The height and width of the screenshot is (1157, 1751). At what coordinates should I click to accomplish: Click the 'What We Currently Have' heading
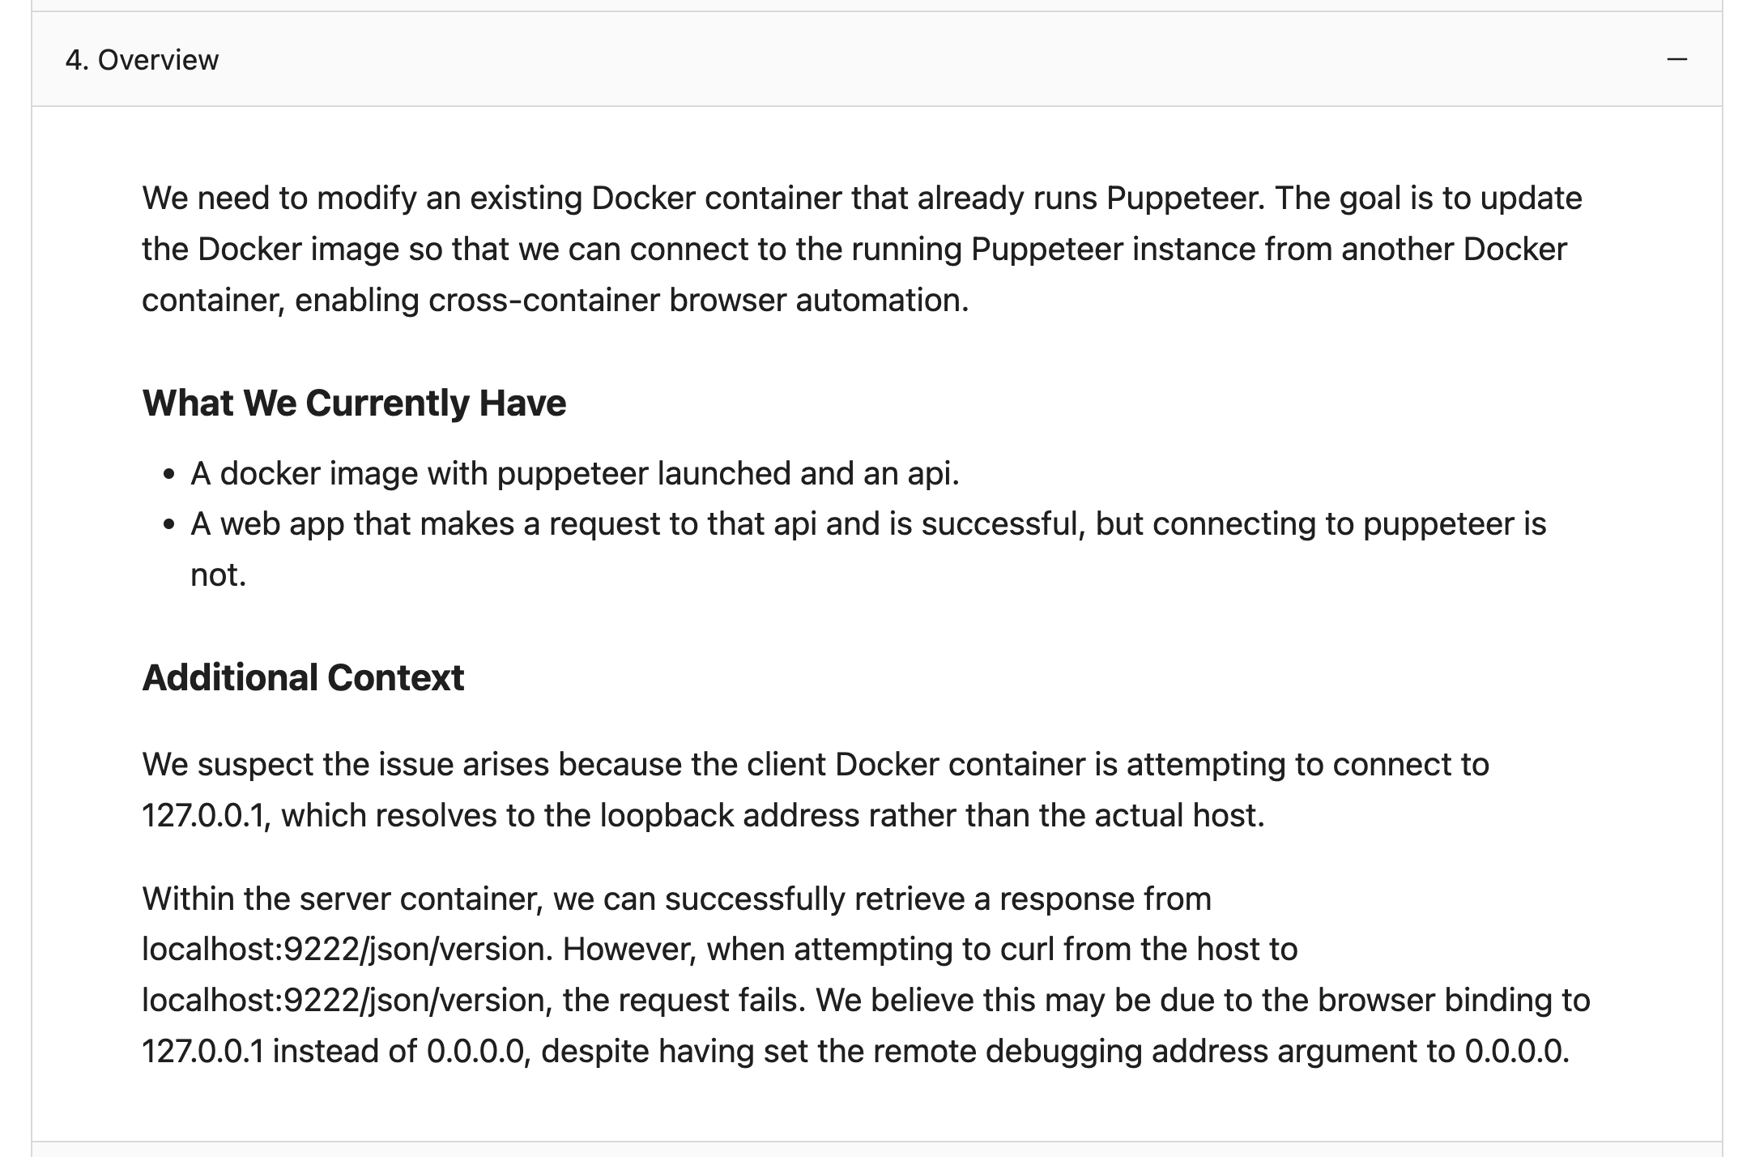pyautogui.click(x=354, y=403)
